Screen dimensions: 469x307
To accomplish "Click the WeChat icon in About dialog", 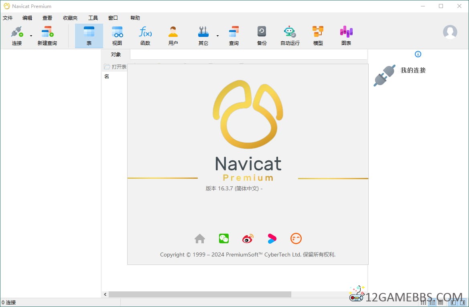I will (224, 238).
